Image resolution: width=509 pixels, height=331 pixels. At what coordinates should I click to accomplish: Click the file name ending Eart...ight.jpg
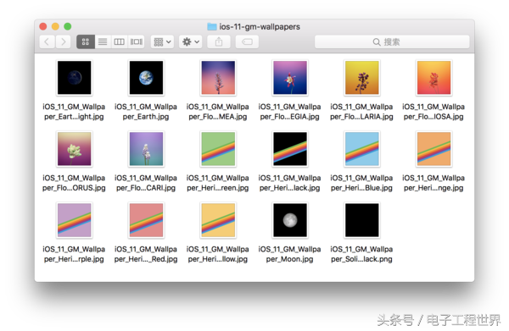[x=74, y=112]
